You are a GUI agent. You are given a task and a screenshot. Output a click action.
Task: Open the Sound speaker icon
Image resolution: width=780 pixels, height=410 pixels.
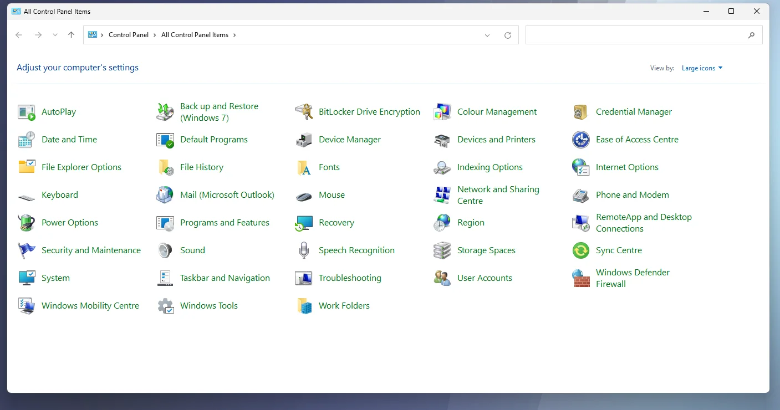tap(165, 250)
